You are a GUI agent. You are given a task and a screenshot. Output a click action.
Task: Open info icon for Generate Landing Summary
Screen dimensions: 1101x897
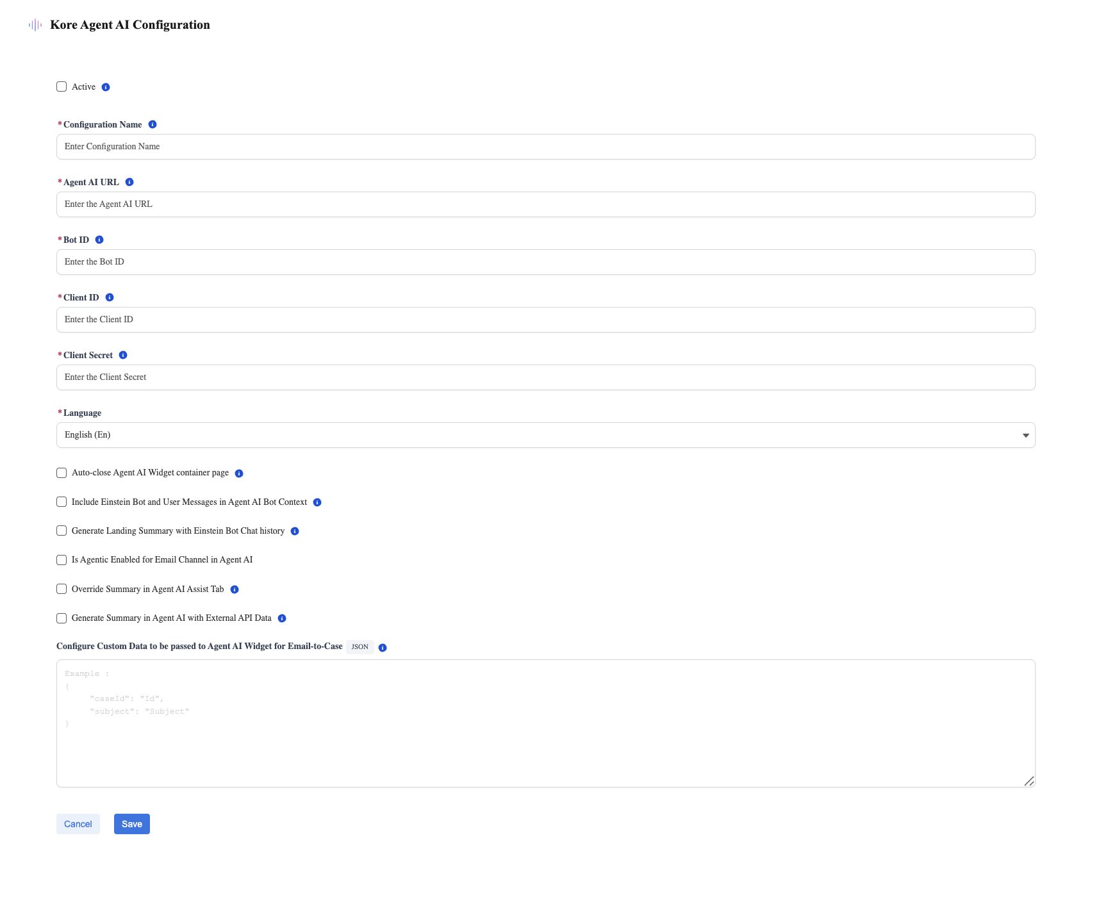(x=295, y=531)
